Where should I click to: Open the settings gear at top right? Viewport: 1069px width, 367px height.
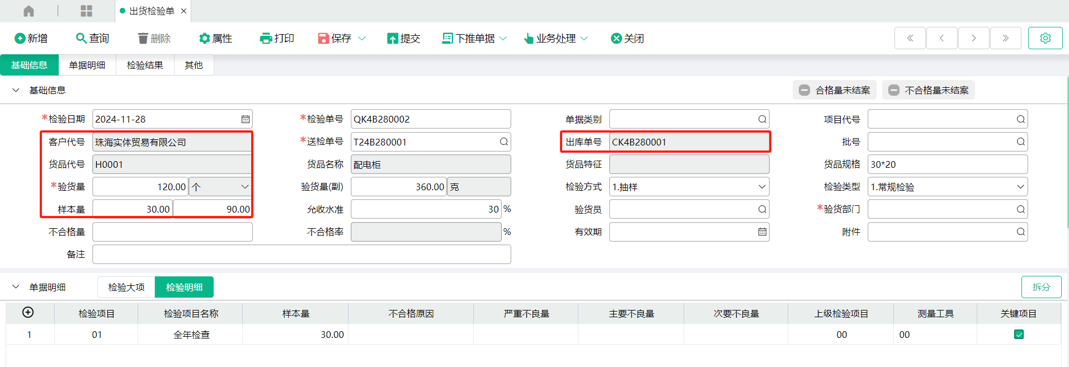tap(1045, 38)
